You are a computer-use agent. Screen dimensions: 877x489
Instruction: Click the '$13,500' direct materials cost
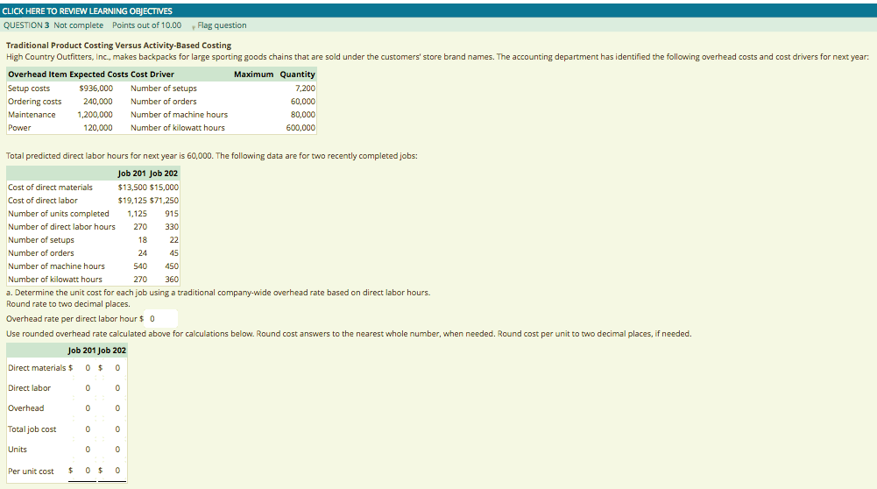[132, 188]
